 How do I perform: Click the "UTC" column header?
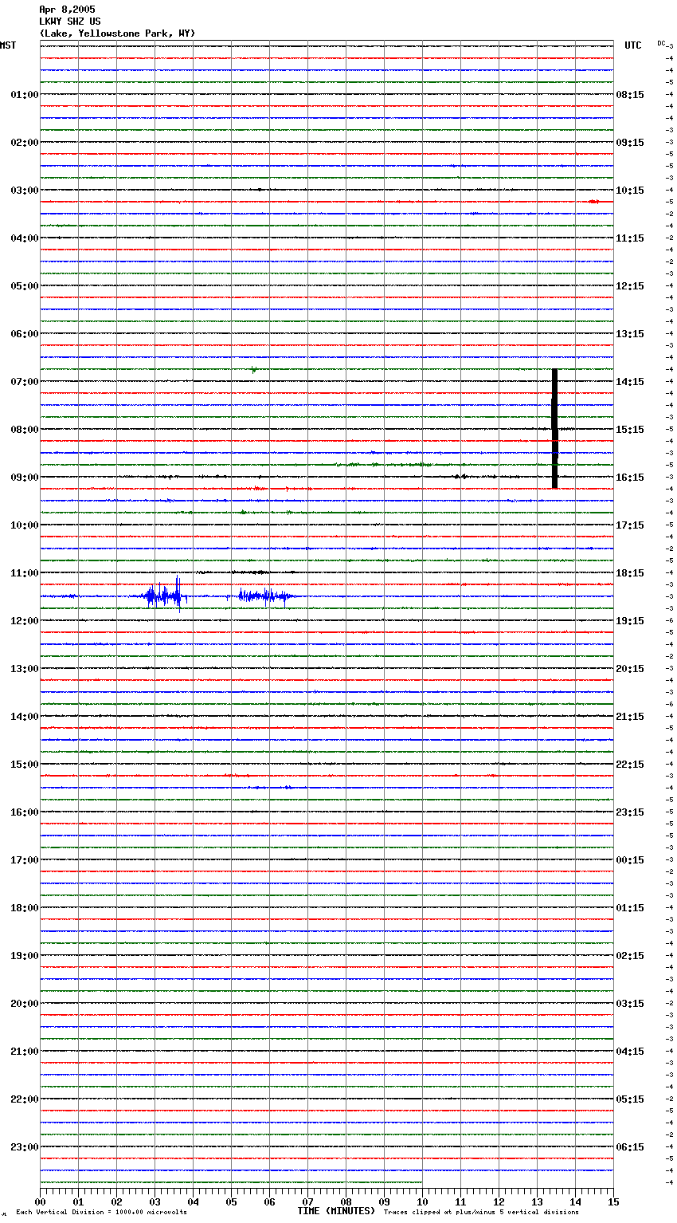point(632,45)
